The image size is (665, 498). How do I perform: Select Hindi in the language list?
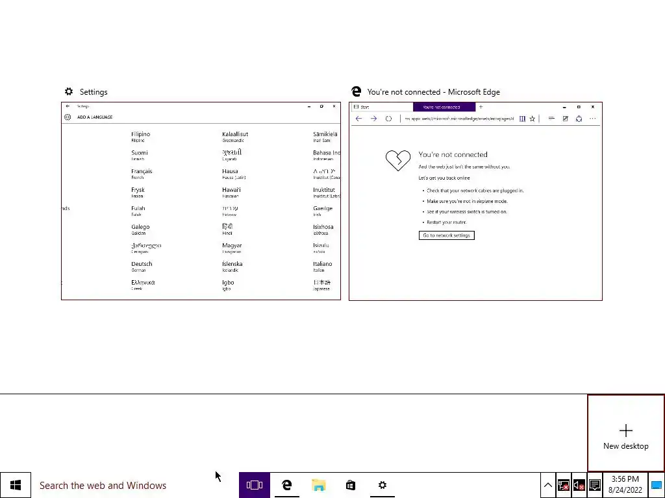[227, 230]
